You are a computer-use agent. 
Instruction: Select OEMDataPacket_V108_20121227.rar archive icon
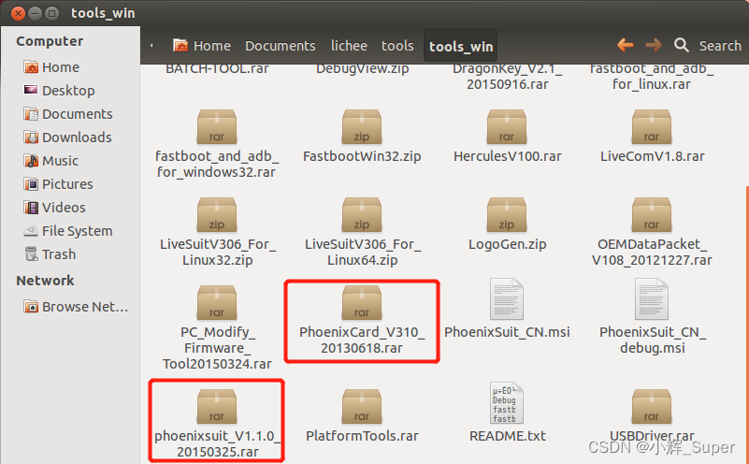pos(652,215)
